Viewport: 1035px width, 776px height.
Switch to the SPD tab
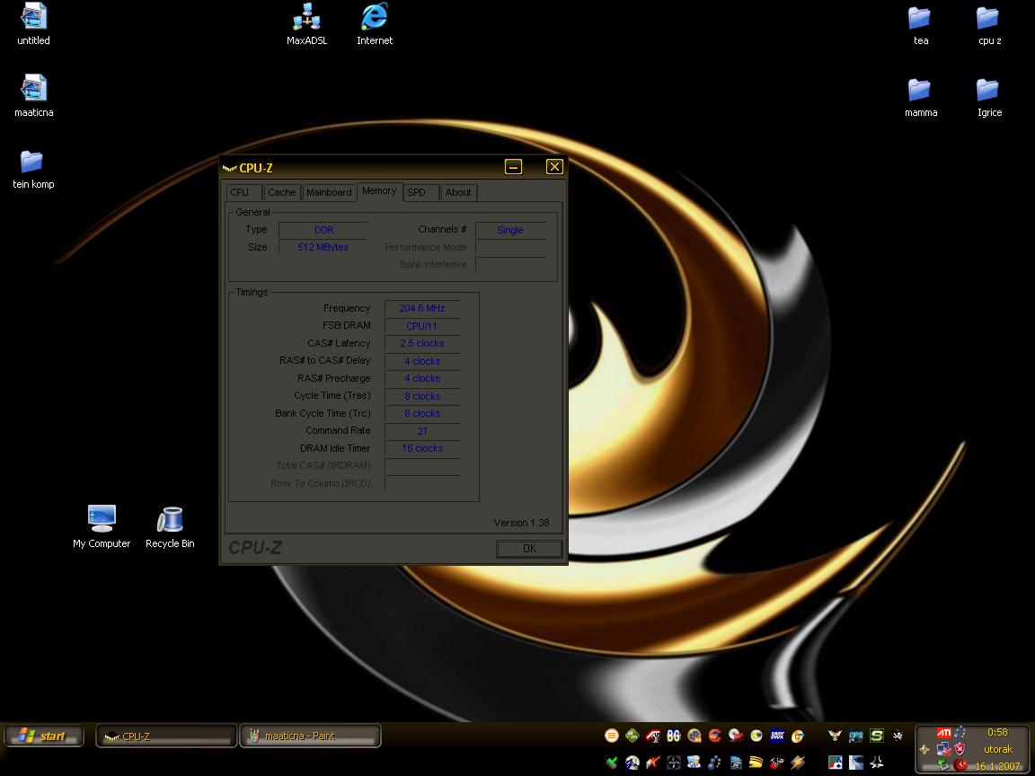417,192
